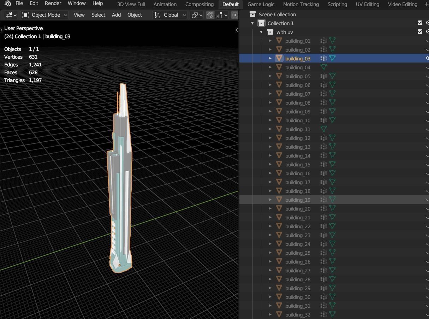Expand building_12 disclosure triangle
Screen dimensions: 429x319
click(270, 138)
